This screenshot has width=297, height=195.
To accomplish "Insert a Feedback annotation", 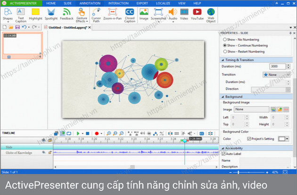I will pyautogui.click(x=66, y=15).
